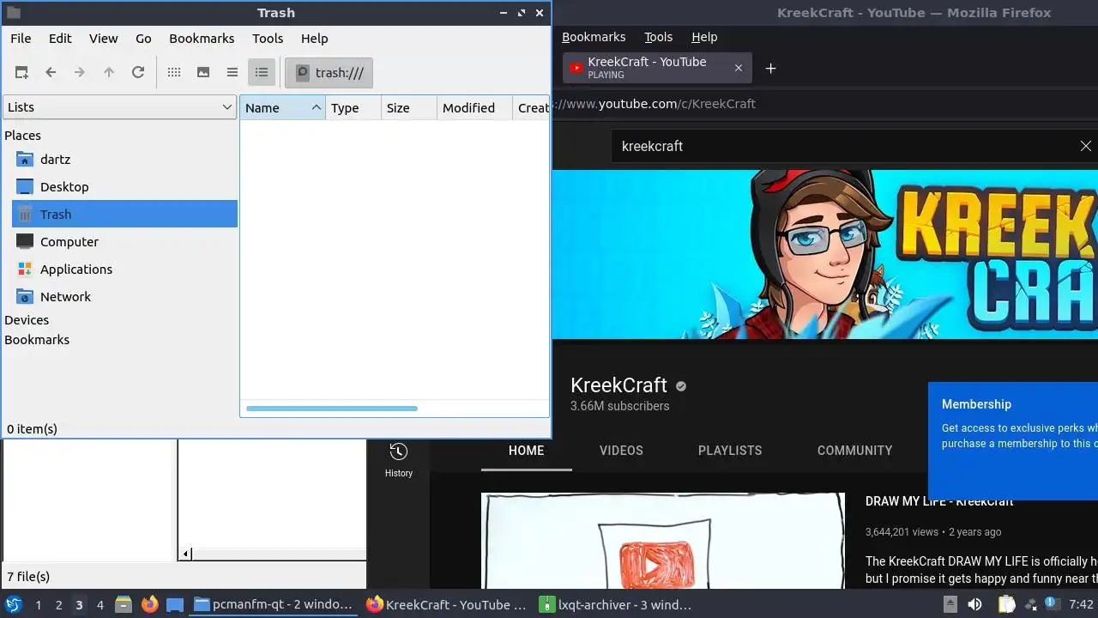Click the KreekCraft channel banner
Image resolution: width=1098 pixels, height=618 pixels.
(825, 254)
